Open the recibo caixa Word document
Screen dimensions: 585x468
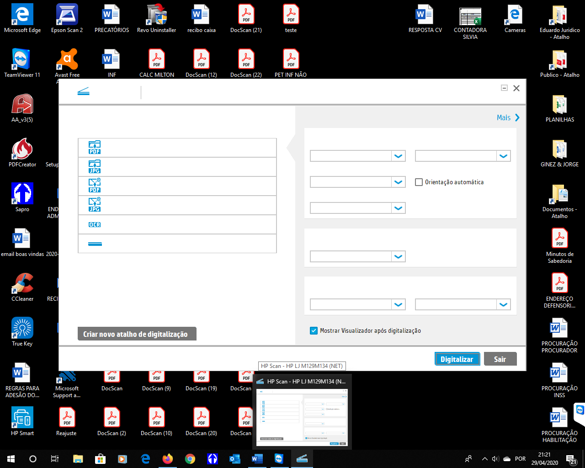202,18
